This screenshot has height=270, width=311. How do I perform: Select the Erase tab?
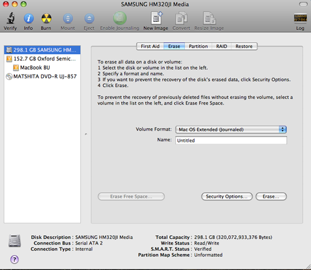(174, 46)
